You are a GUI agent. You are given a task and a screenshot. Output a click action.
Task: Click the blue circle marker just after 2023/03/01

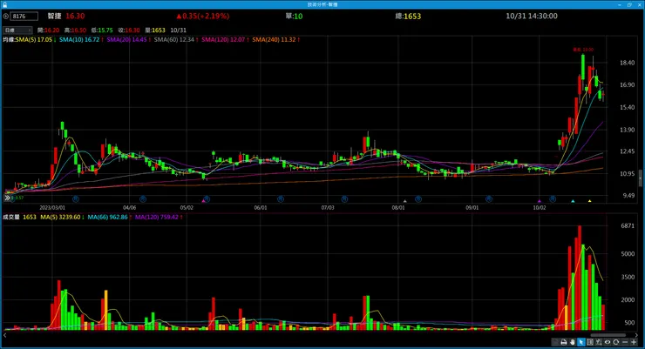pos(76,199)
